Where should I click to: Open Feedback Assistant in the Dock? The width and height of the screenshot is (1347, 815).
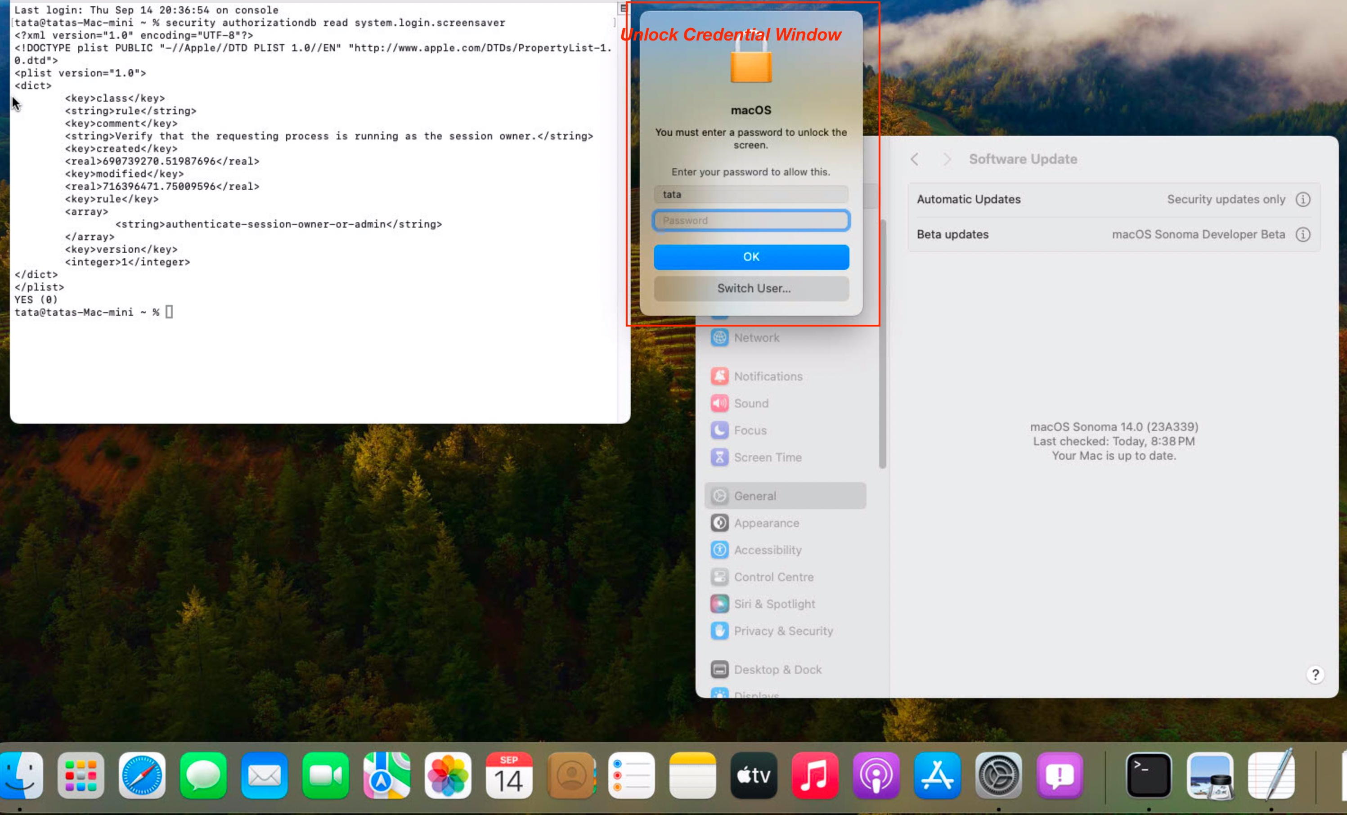pos(1060,775)
